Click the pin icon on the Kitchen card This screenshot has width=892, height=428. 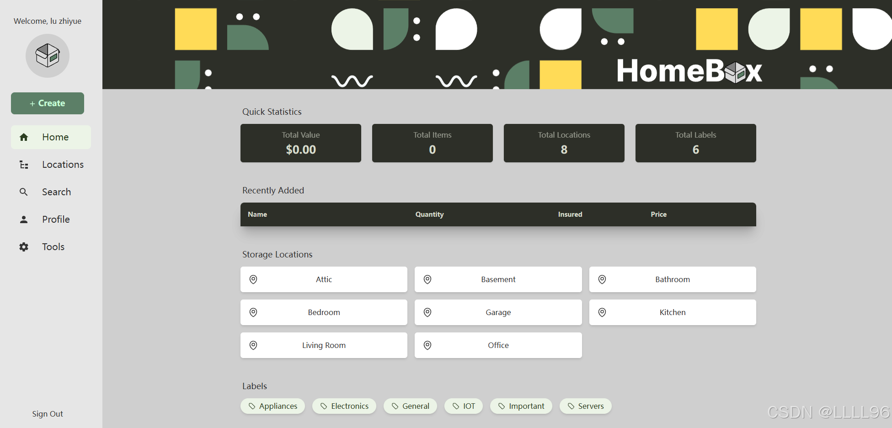tap(602, 312)
